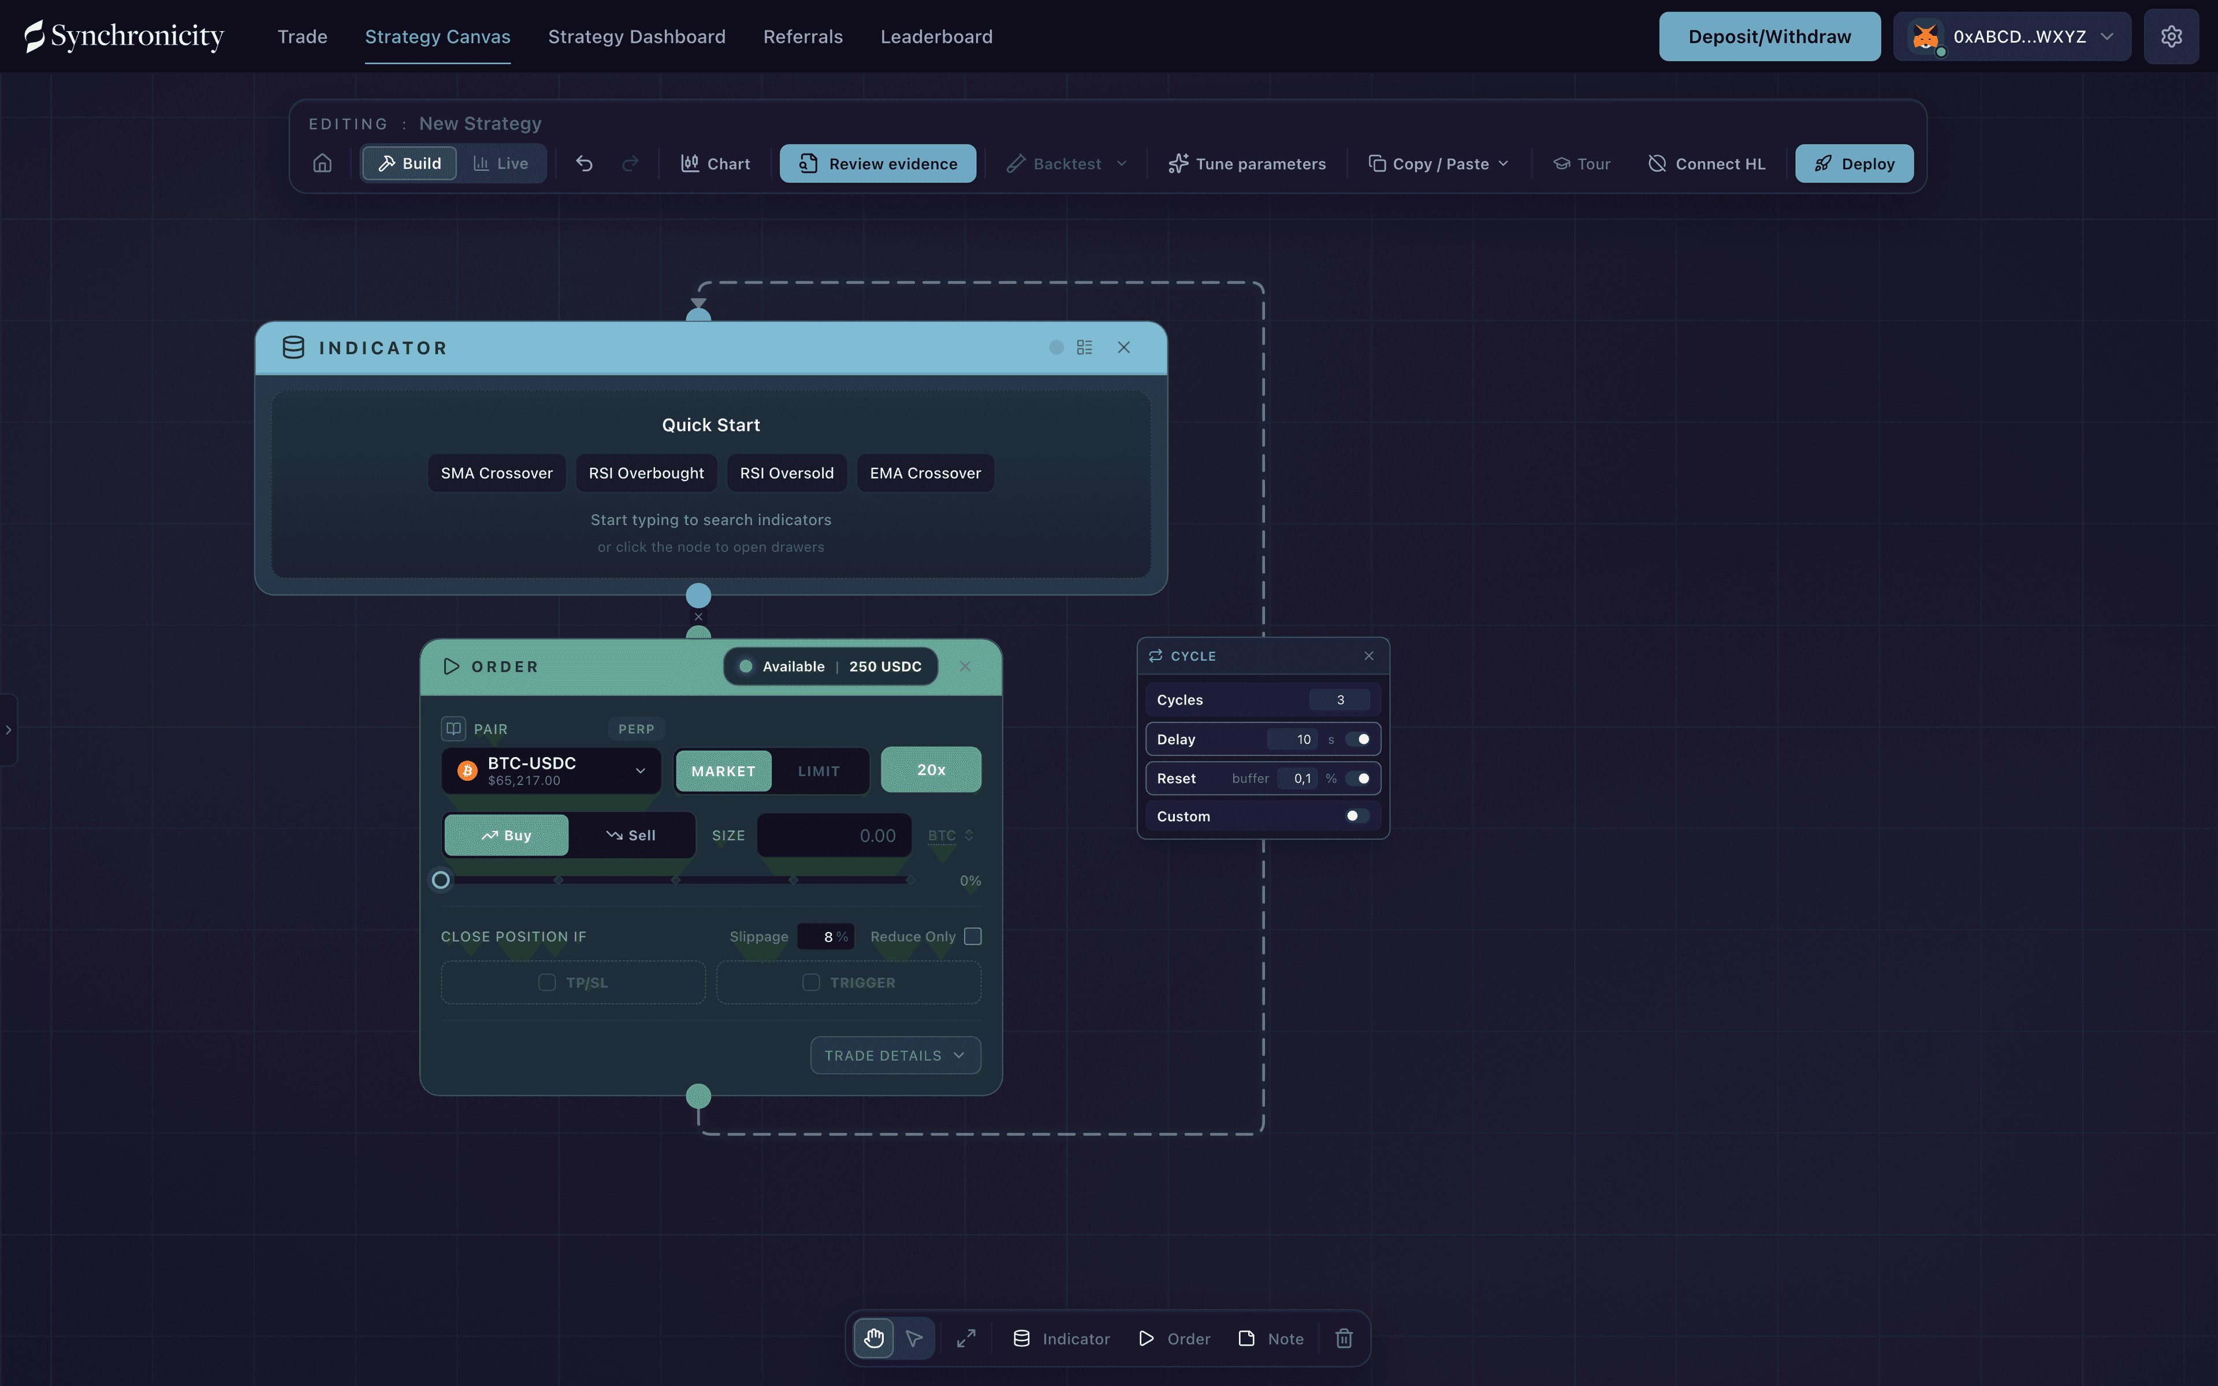
Task: Switch to Live mode
Action: (500, 163)
